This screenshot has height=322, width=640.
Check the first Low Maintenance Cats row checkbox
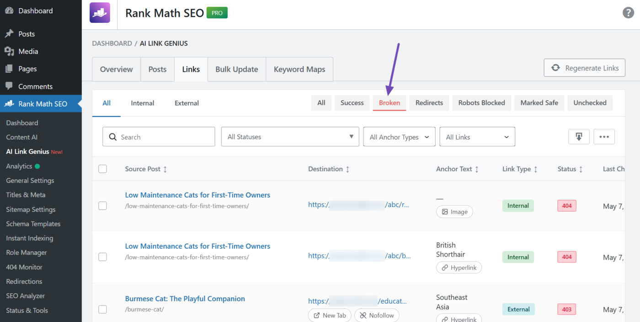[102, 206]
